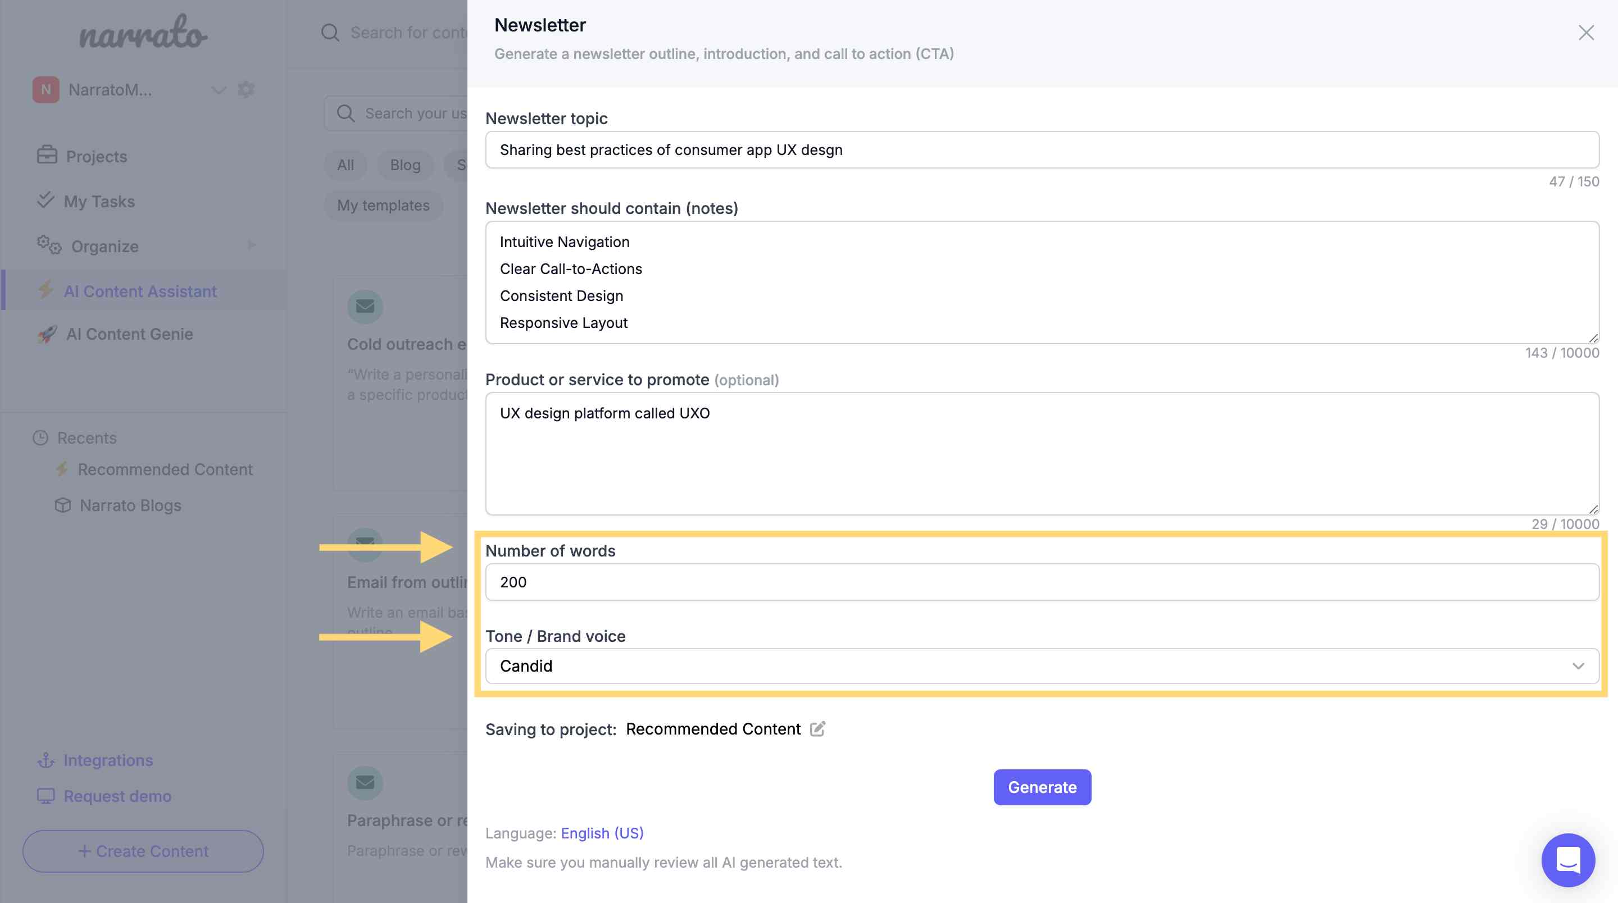The width and height of the screenshot is (1618, 903).
Task: Select the Blog filter tab
Action: (405, 165)
